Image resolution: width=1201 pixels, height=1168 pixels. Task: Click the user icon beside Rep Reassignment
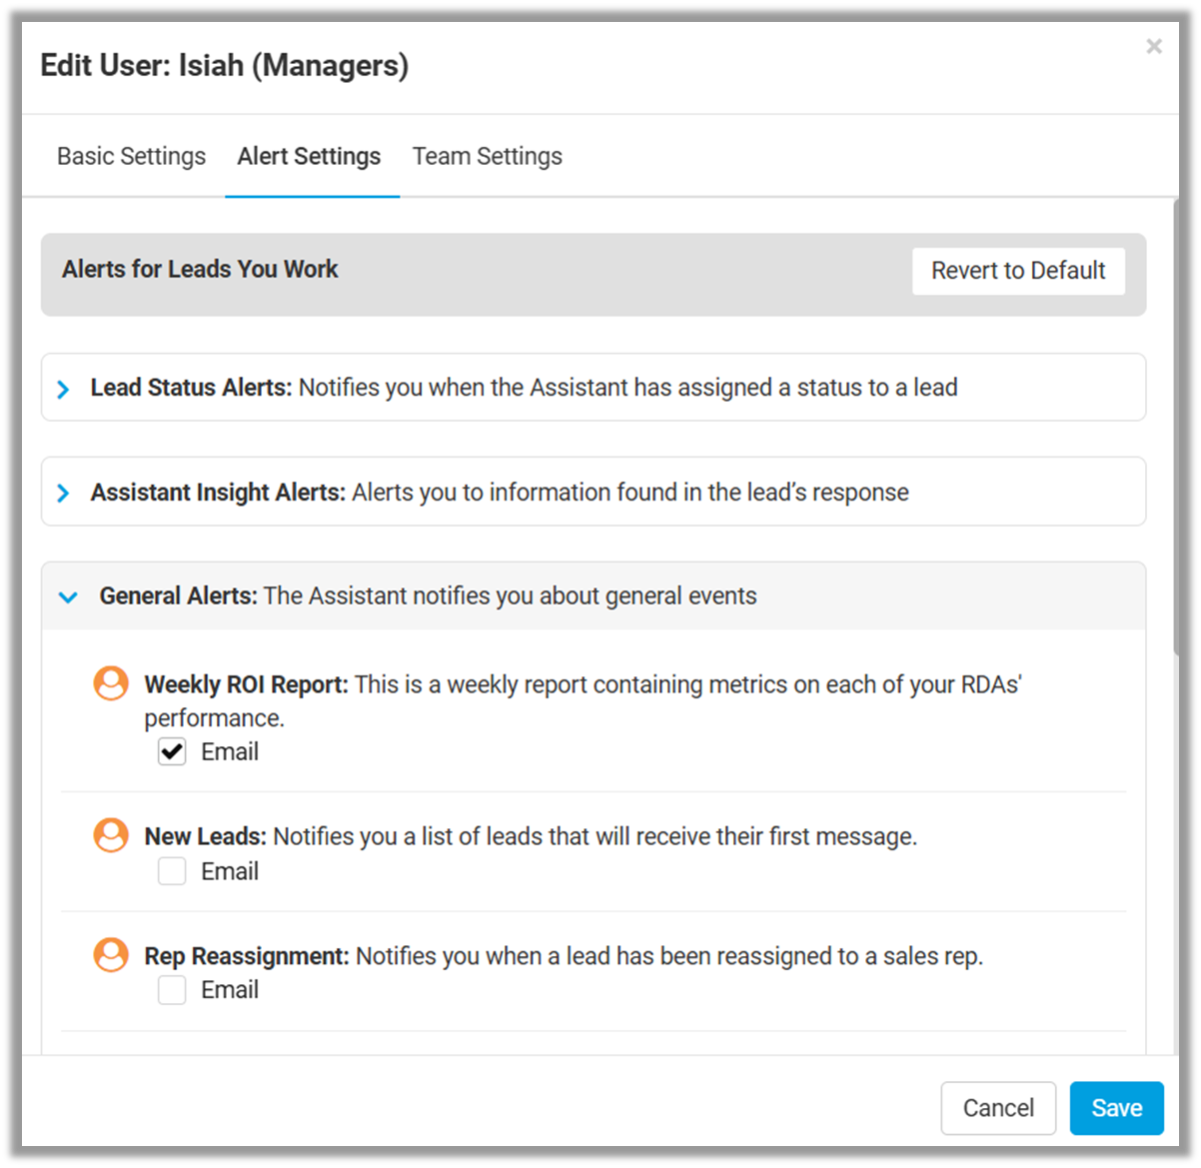tap(111, 955)
